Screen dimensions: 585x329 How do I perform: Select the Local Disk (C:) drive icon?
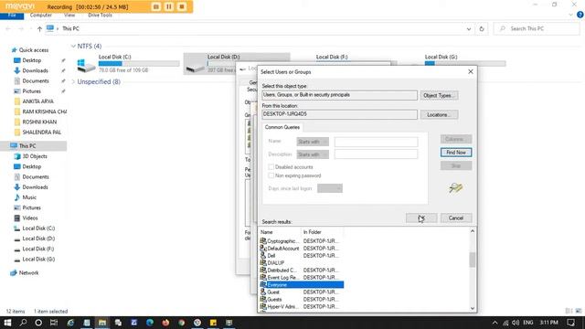[86, 65]
